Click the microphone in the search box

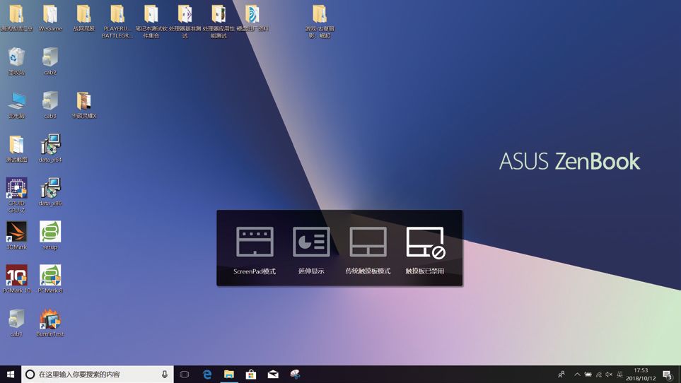pyautogui.click(x=165, y=375)
